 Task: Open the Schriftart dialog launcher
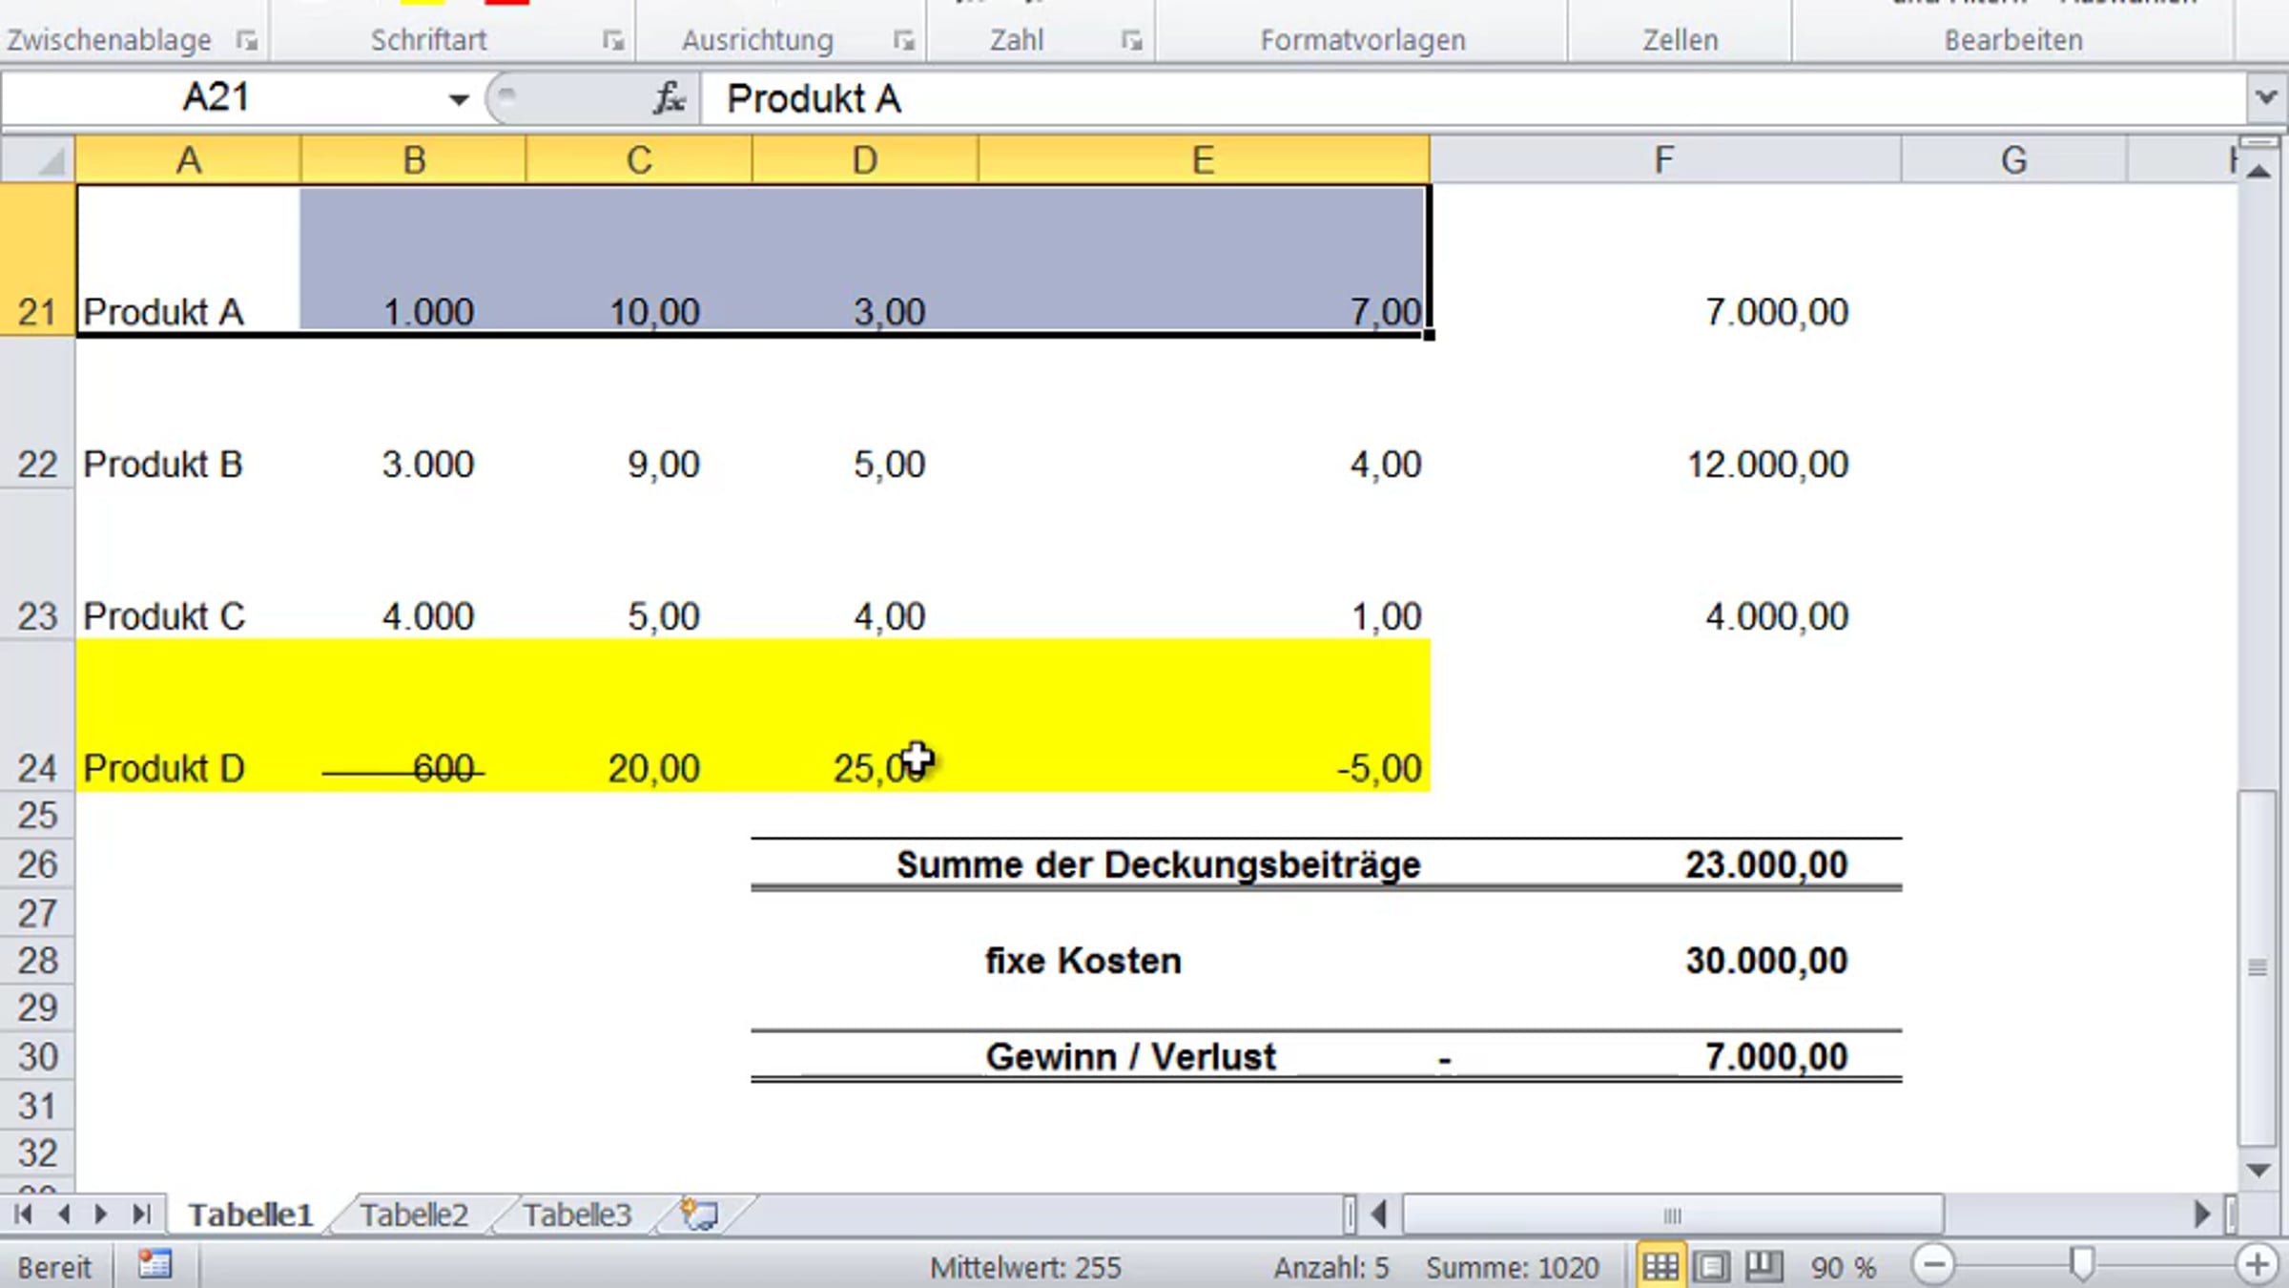pyautogui.click(x=613, y=40)
